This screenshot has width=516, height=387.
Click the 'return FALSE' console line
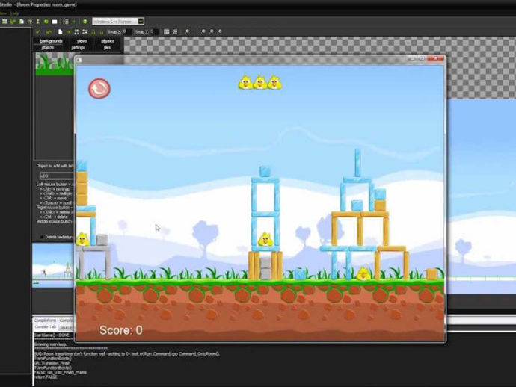click(46, 377)
